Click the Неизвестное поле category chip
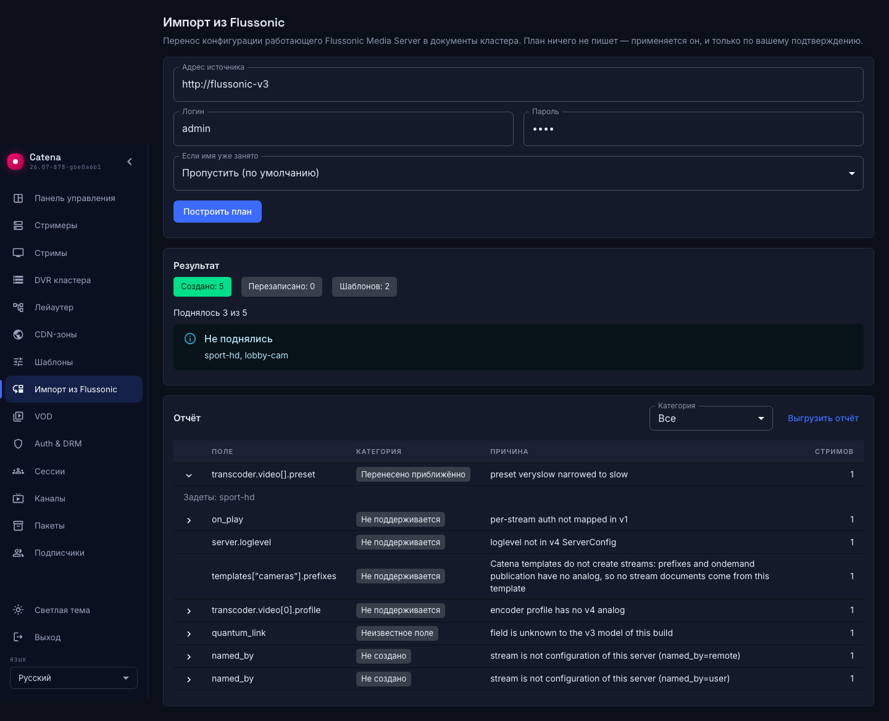Viewport: 889px width, 721px height. click(397, 633)
